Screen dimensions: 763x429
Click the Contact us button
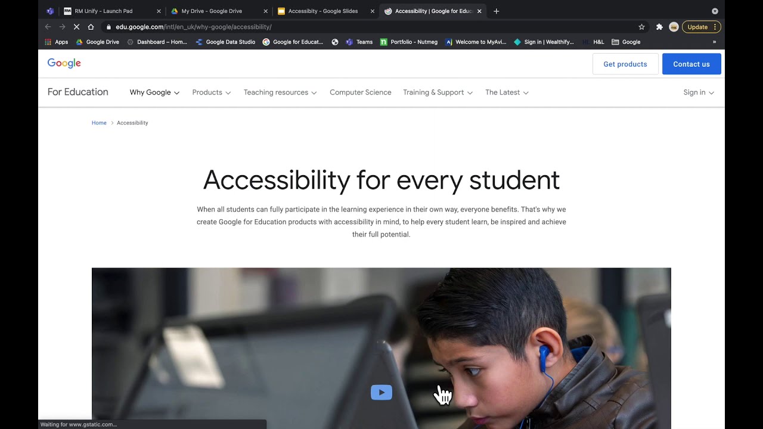click(691, 64)
